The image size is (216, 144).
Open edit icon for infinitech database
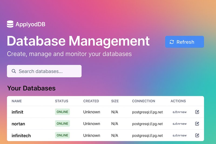(197, 135)
